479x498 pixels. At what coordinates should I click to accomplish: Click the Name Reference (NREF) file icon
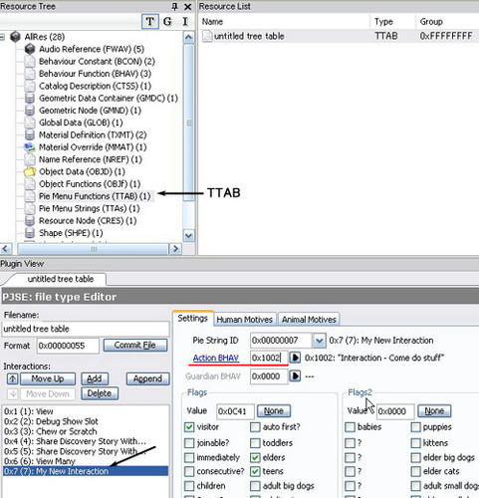pyautogui.click(x=30, y=159)
